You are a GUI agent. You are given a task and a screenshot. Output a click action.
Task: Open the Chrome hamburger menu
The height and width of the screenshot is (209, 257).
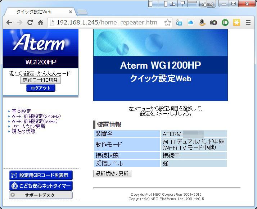point(248,22)
